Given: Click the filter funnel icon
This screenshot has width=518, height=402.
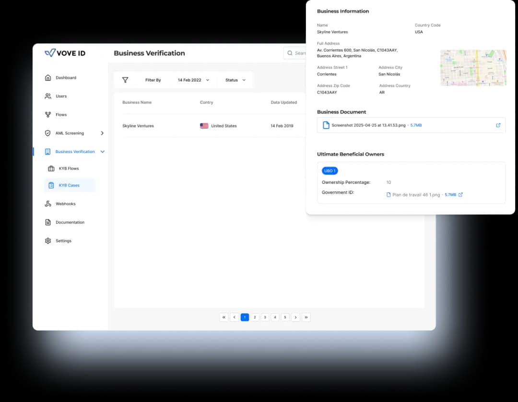Looking at the screenshot, I should [125, 80].
